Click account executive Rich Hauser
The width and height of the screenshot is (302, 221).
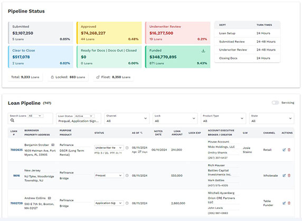[216, 165]
